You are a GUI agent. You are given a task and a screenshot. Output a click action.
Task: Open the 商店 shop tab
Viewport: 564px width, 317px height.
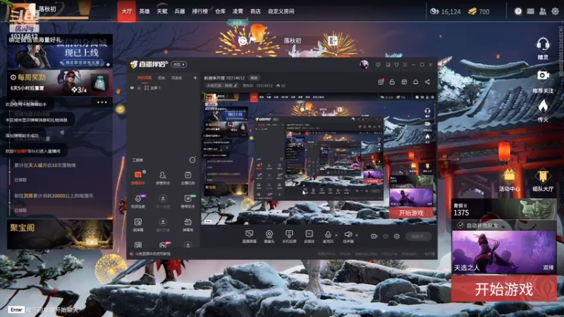point(255,11)
